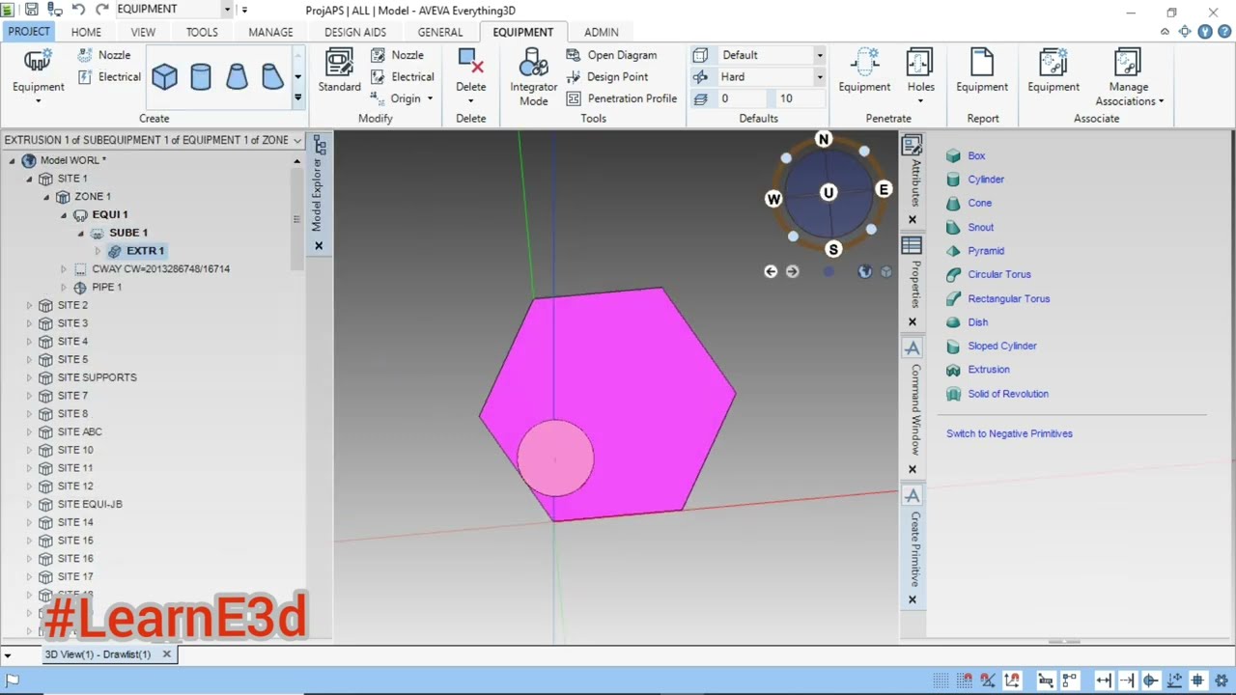Toggle the connected nodes status bar icon

point(1070,681)
